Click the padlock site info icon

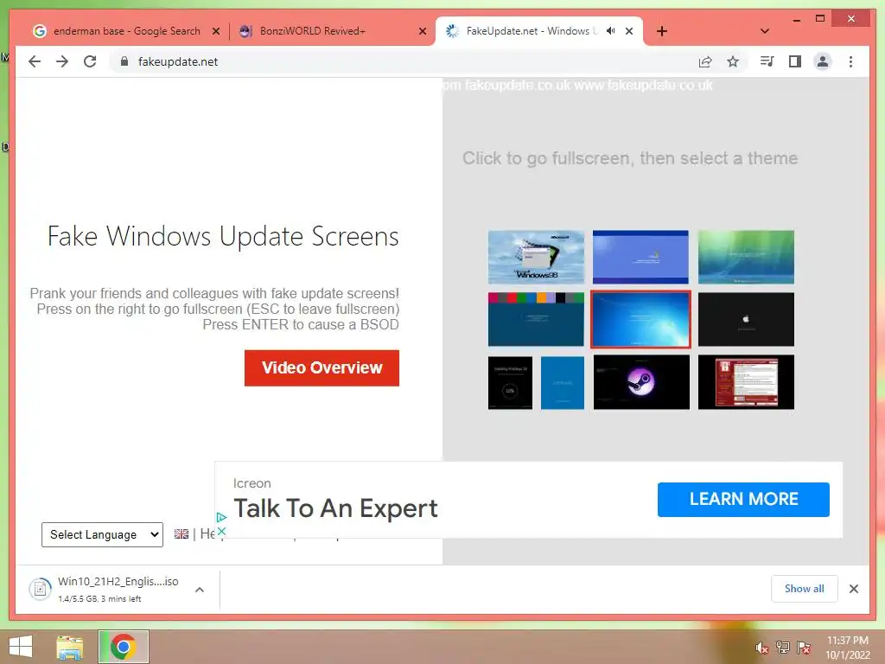tap(124, 61)
